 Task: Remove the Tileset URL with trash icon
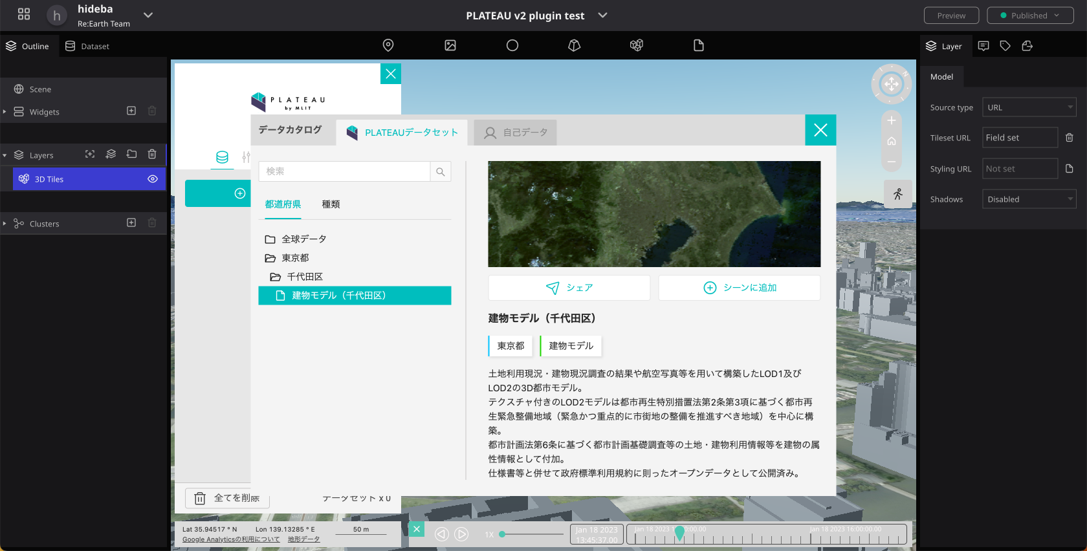[x=1070, y=138]
